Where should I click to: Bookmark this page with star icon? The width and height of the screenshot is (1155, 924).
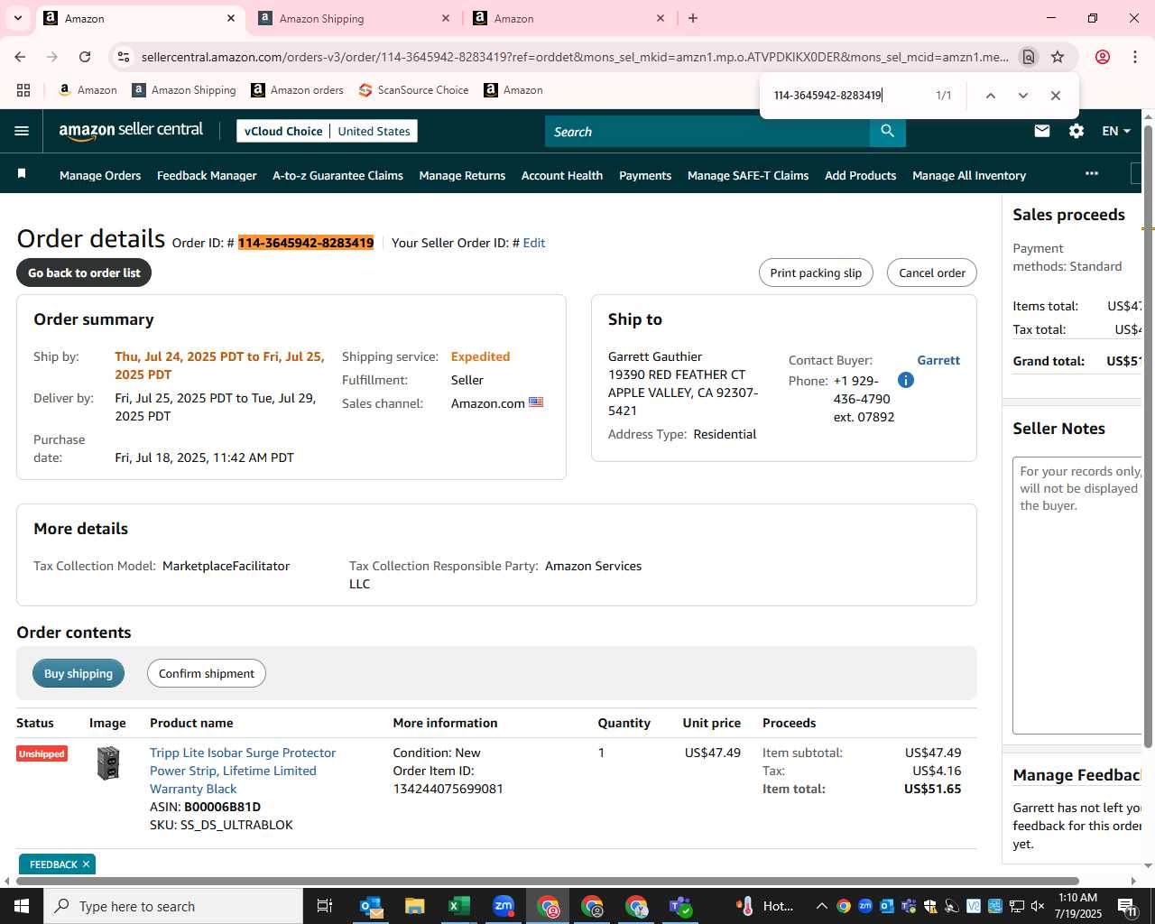pyautogui.click(x=1058, y=57)
